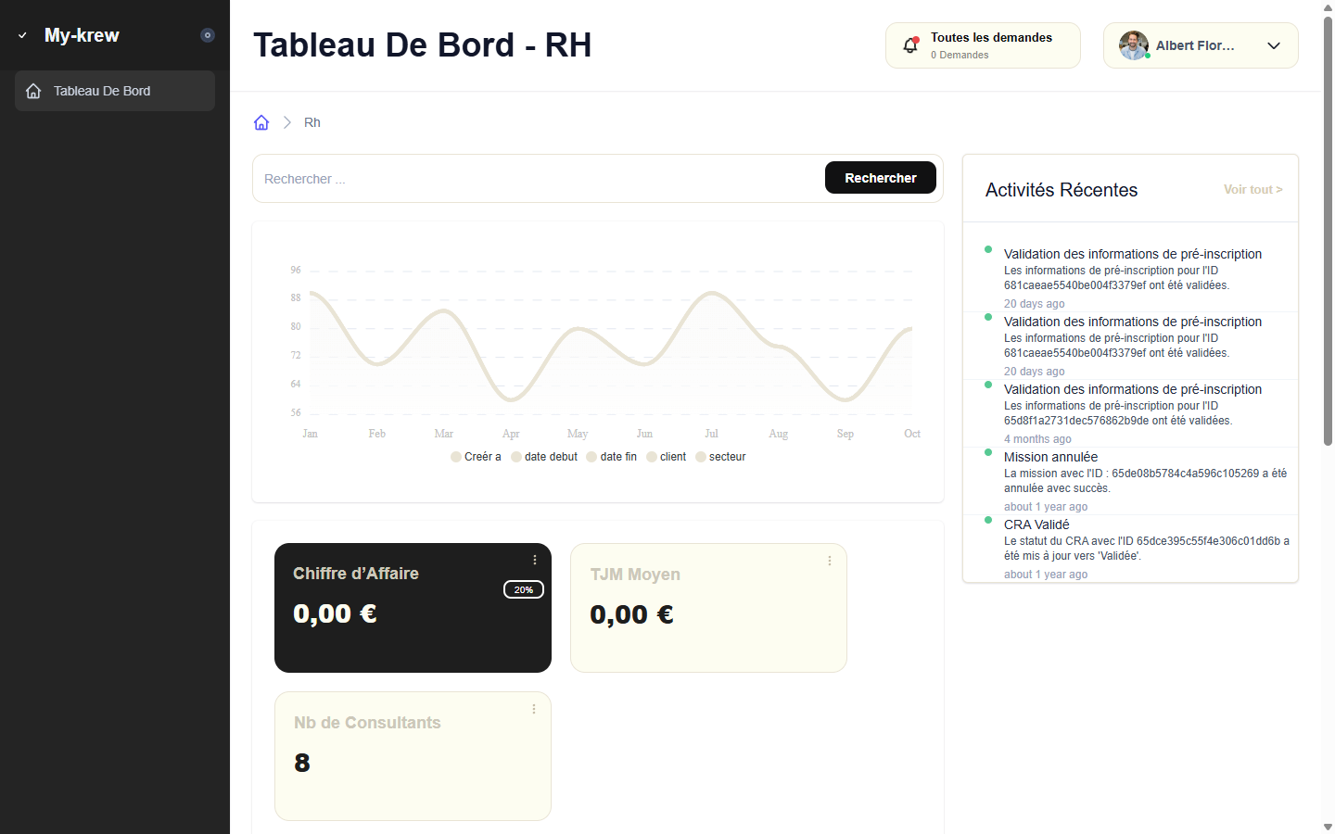The width and height of the screenshot is (1335, 834).
Task: Click the checkmark icon beside My-krew
Action: click(22, 35)
